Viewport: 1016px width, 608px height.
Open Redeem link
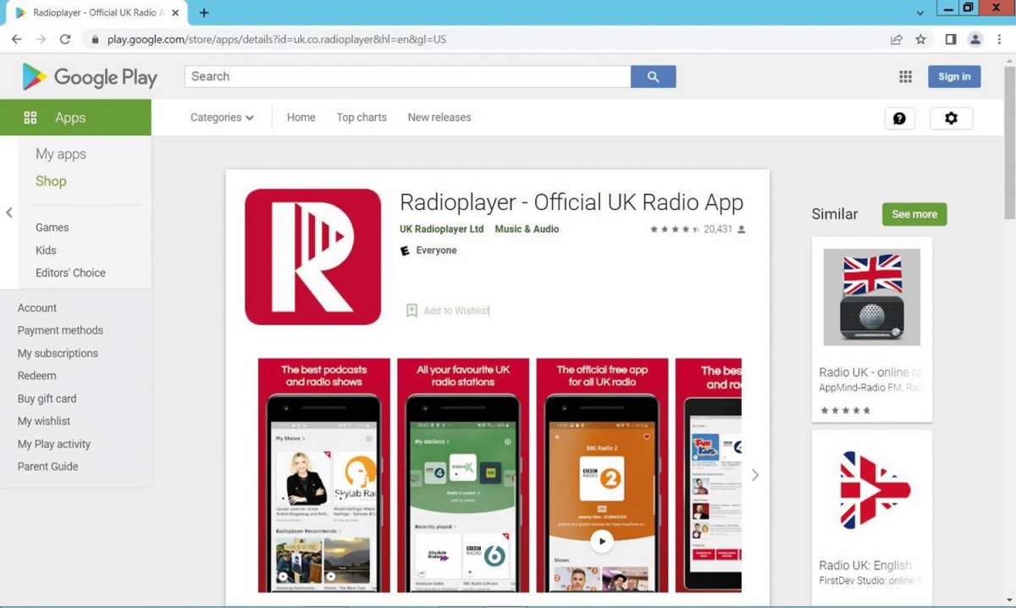[x=37, y=376]
